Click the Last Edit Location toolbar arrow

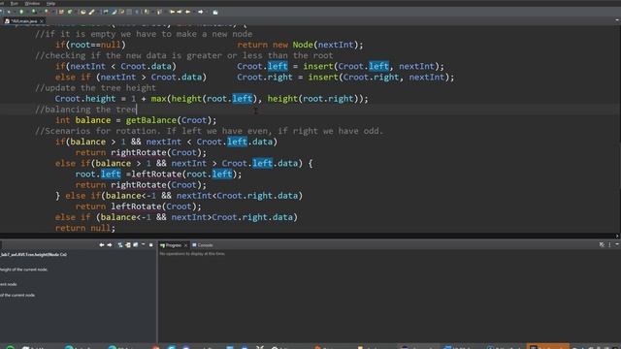pos(172,12)
